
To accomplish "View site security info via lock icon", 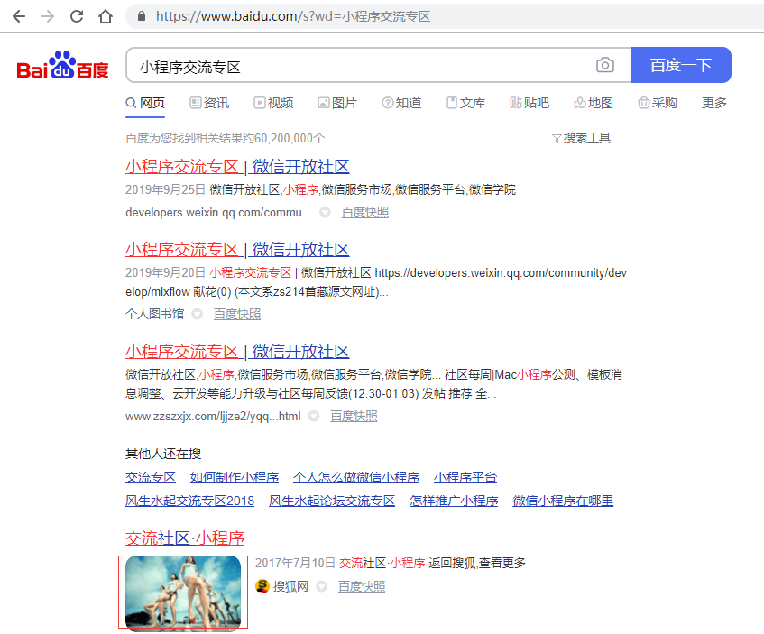I will click(x=142, y=16).
